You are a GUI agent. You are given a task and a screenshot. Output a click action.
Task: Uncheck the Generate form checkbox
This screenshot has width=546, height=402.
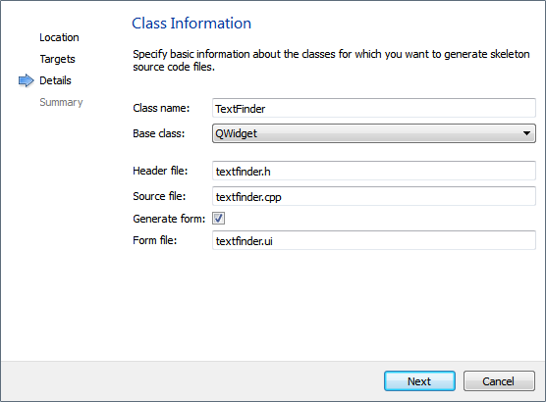(x=218, y=219)
